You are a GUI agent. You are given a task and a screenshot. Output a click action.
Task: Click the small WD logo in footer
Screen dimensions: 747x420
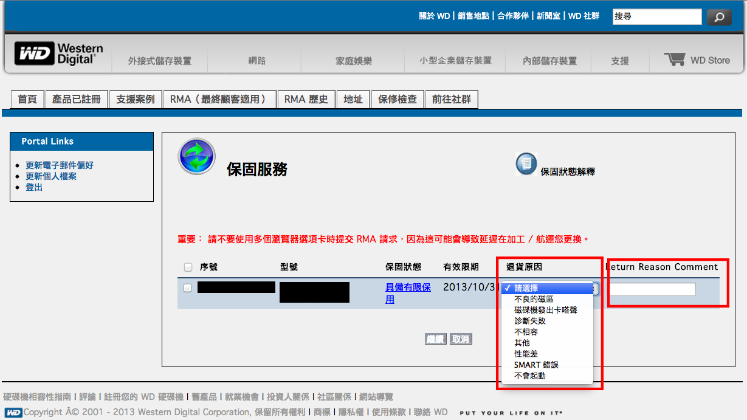point(13,413)
